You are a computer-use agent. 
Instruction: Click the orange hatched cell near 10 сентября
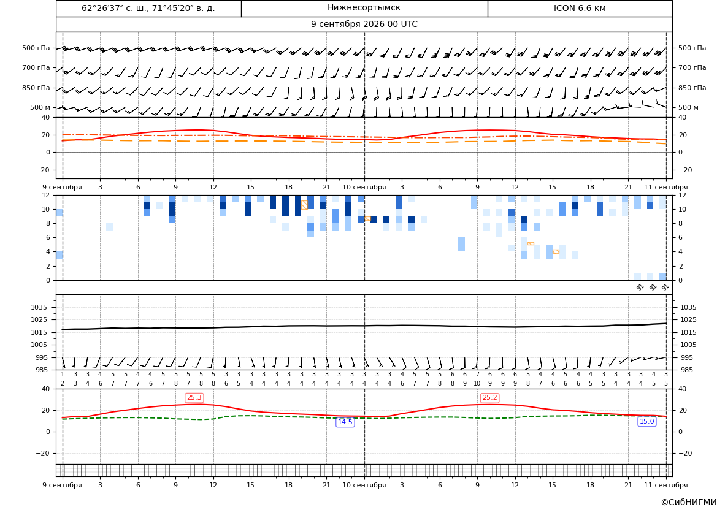point(367,218)
